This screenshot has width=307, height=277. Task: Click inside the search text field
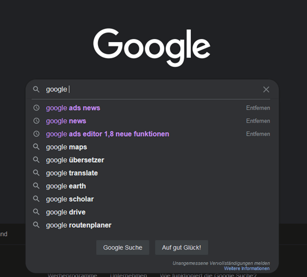click(x=152, y=89)
